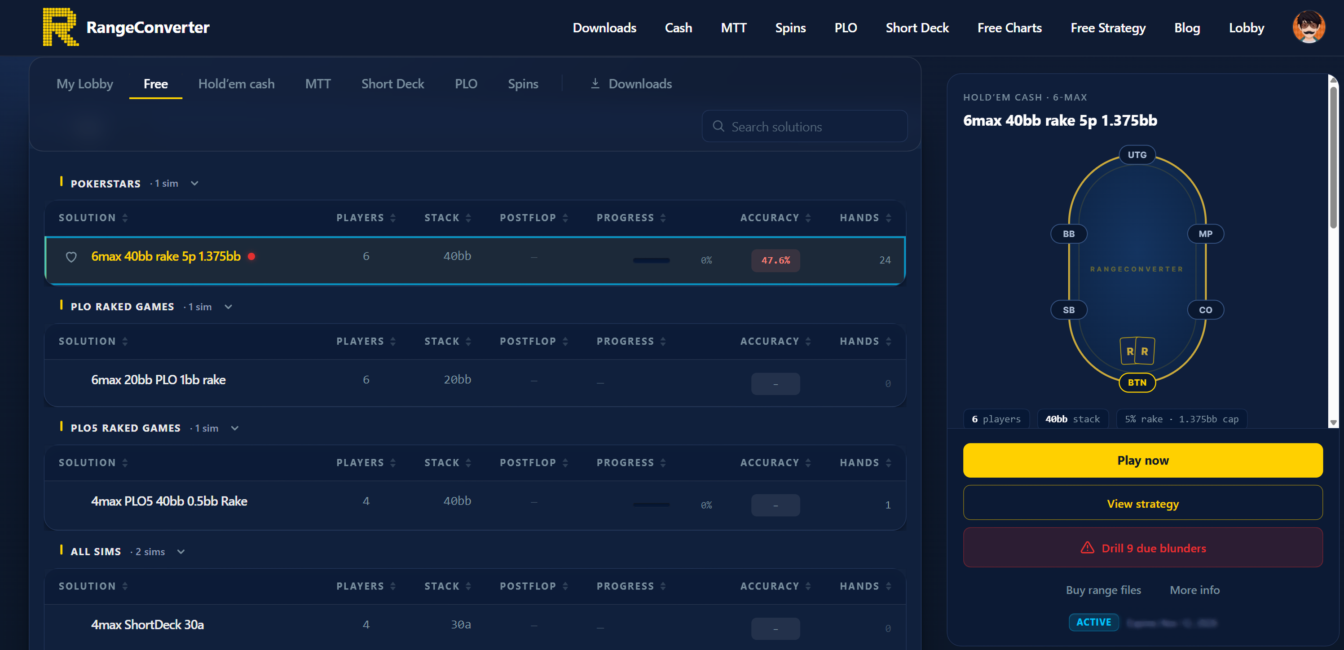1344x650 pixels.
Task: Favorite the 6max 40bb rake solution heart
Action: click(71, 257)
